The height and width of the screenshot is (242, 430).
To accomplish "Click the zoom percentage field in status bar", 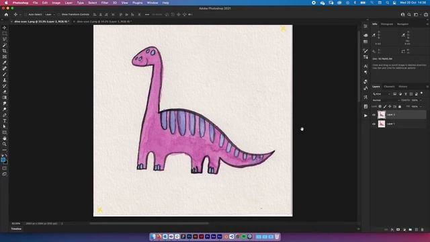I will click(x=16, y=223).
